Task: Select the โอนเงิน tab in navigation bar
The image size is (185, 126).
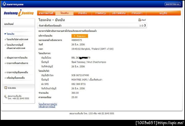Action: tap(64, 13)
